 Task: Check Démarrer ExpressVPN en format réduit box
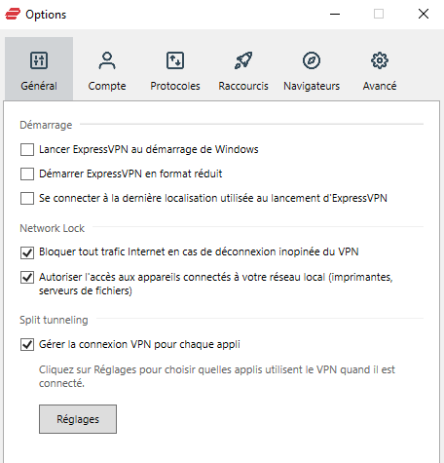coord(27,174)
